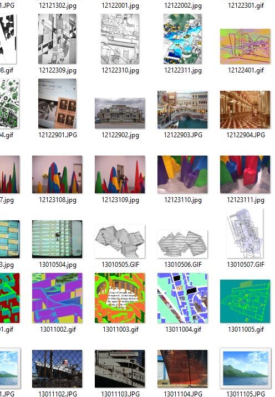275x397 pixels.
Task: Select landscape placeholder thumbnail 13011105.JPG
Action: pos(246,368)
